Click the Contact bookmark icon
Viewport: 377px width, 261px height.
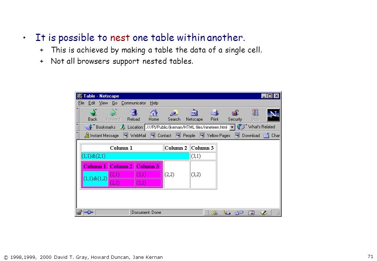[153, 135]
